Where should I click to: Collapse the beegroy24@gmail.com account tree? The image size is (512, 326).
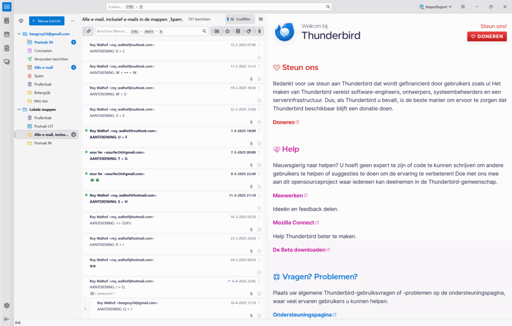(19, 34)
